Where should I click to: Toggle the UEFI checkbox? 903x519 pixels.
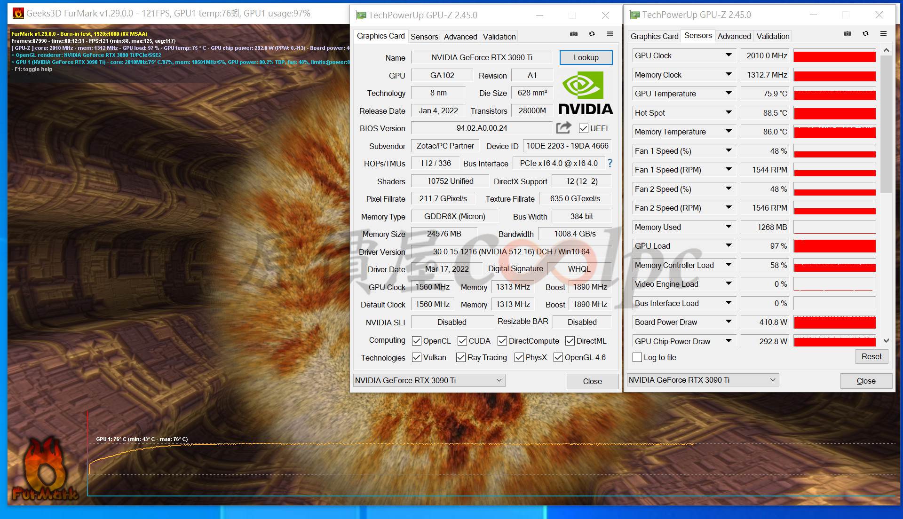[x=583, y=128]
